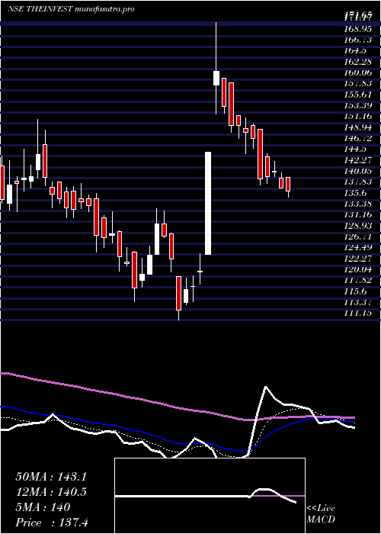Click the <<Live MACD label
Image resolution: width=381 pixels, height=534 pixels.
[321, 514]
